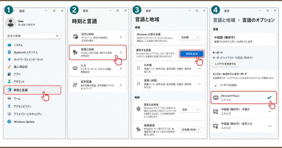
Task: Open システム in window 1 sidebar
Action: coord(18,45)
